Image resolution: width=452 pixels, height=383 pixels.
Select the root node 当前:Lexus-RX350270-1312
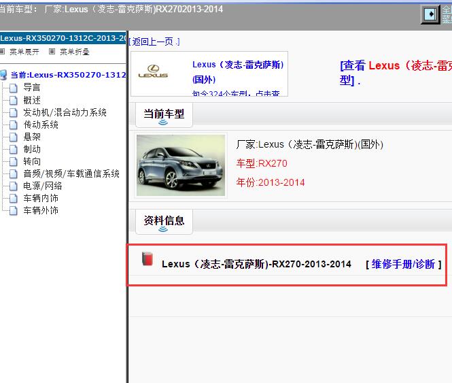pos(69,75)
